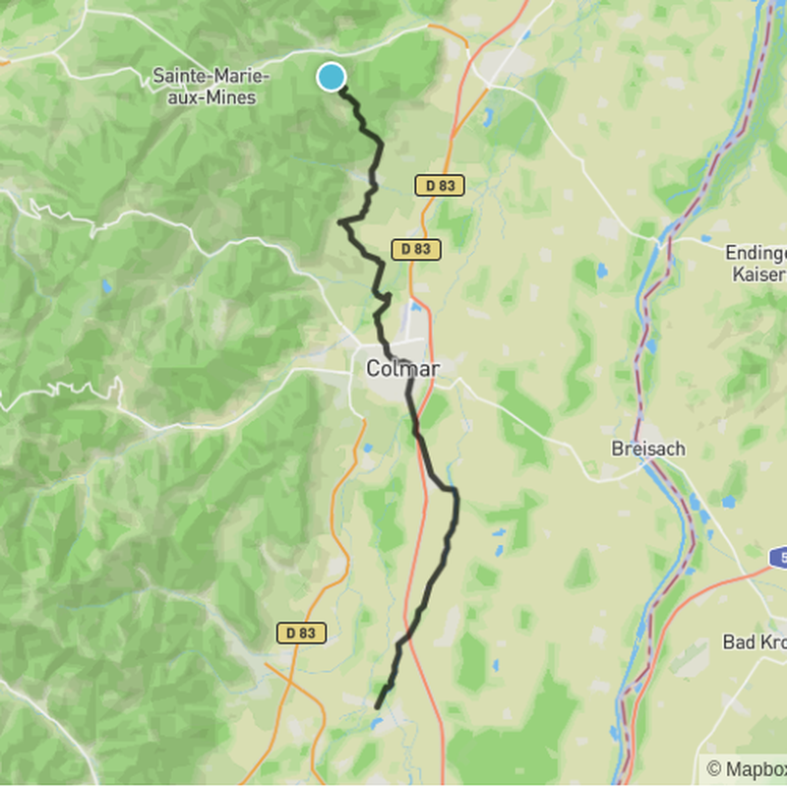Select the northernmost D 83 road shield
Screen dimensions: 787x787
440,185
